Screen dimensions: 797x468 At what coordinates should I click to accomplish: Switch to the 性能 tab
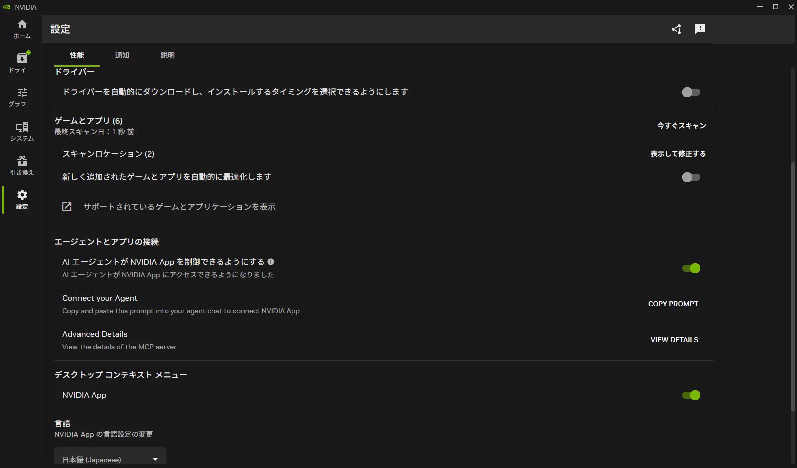point(77,55)
